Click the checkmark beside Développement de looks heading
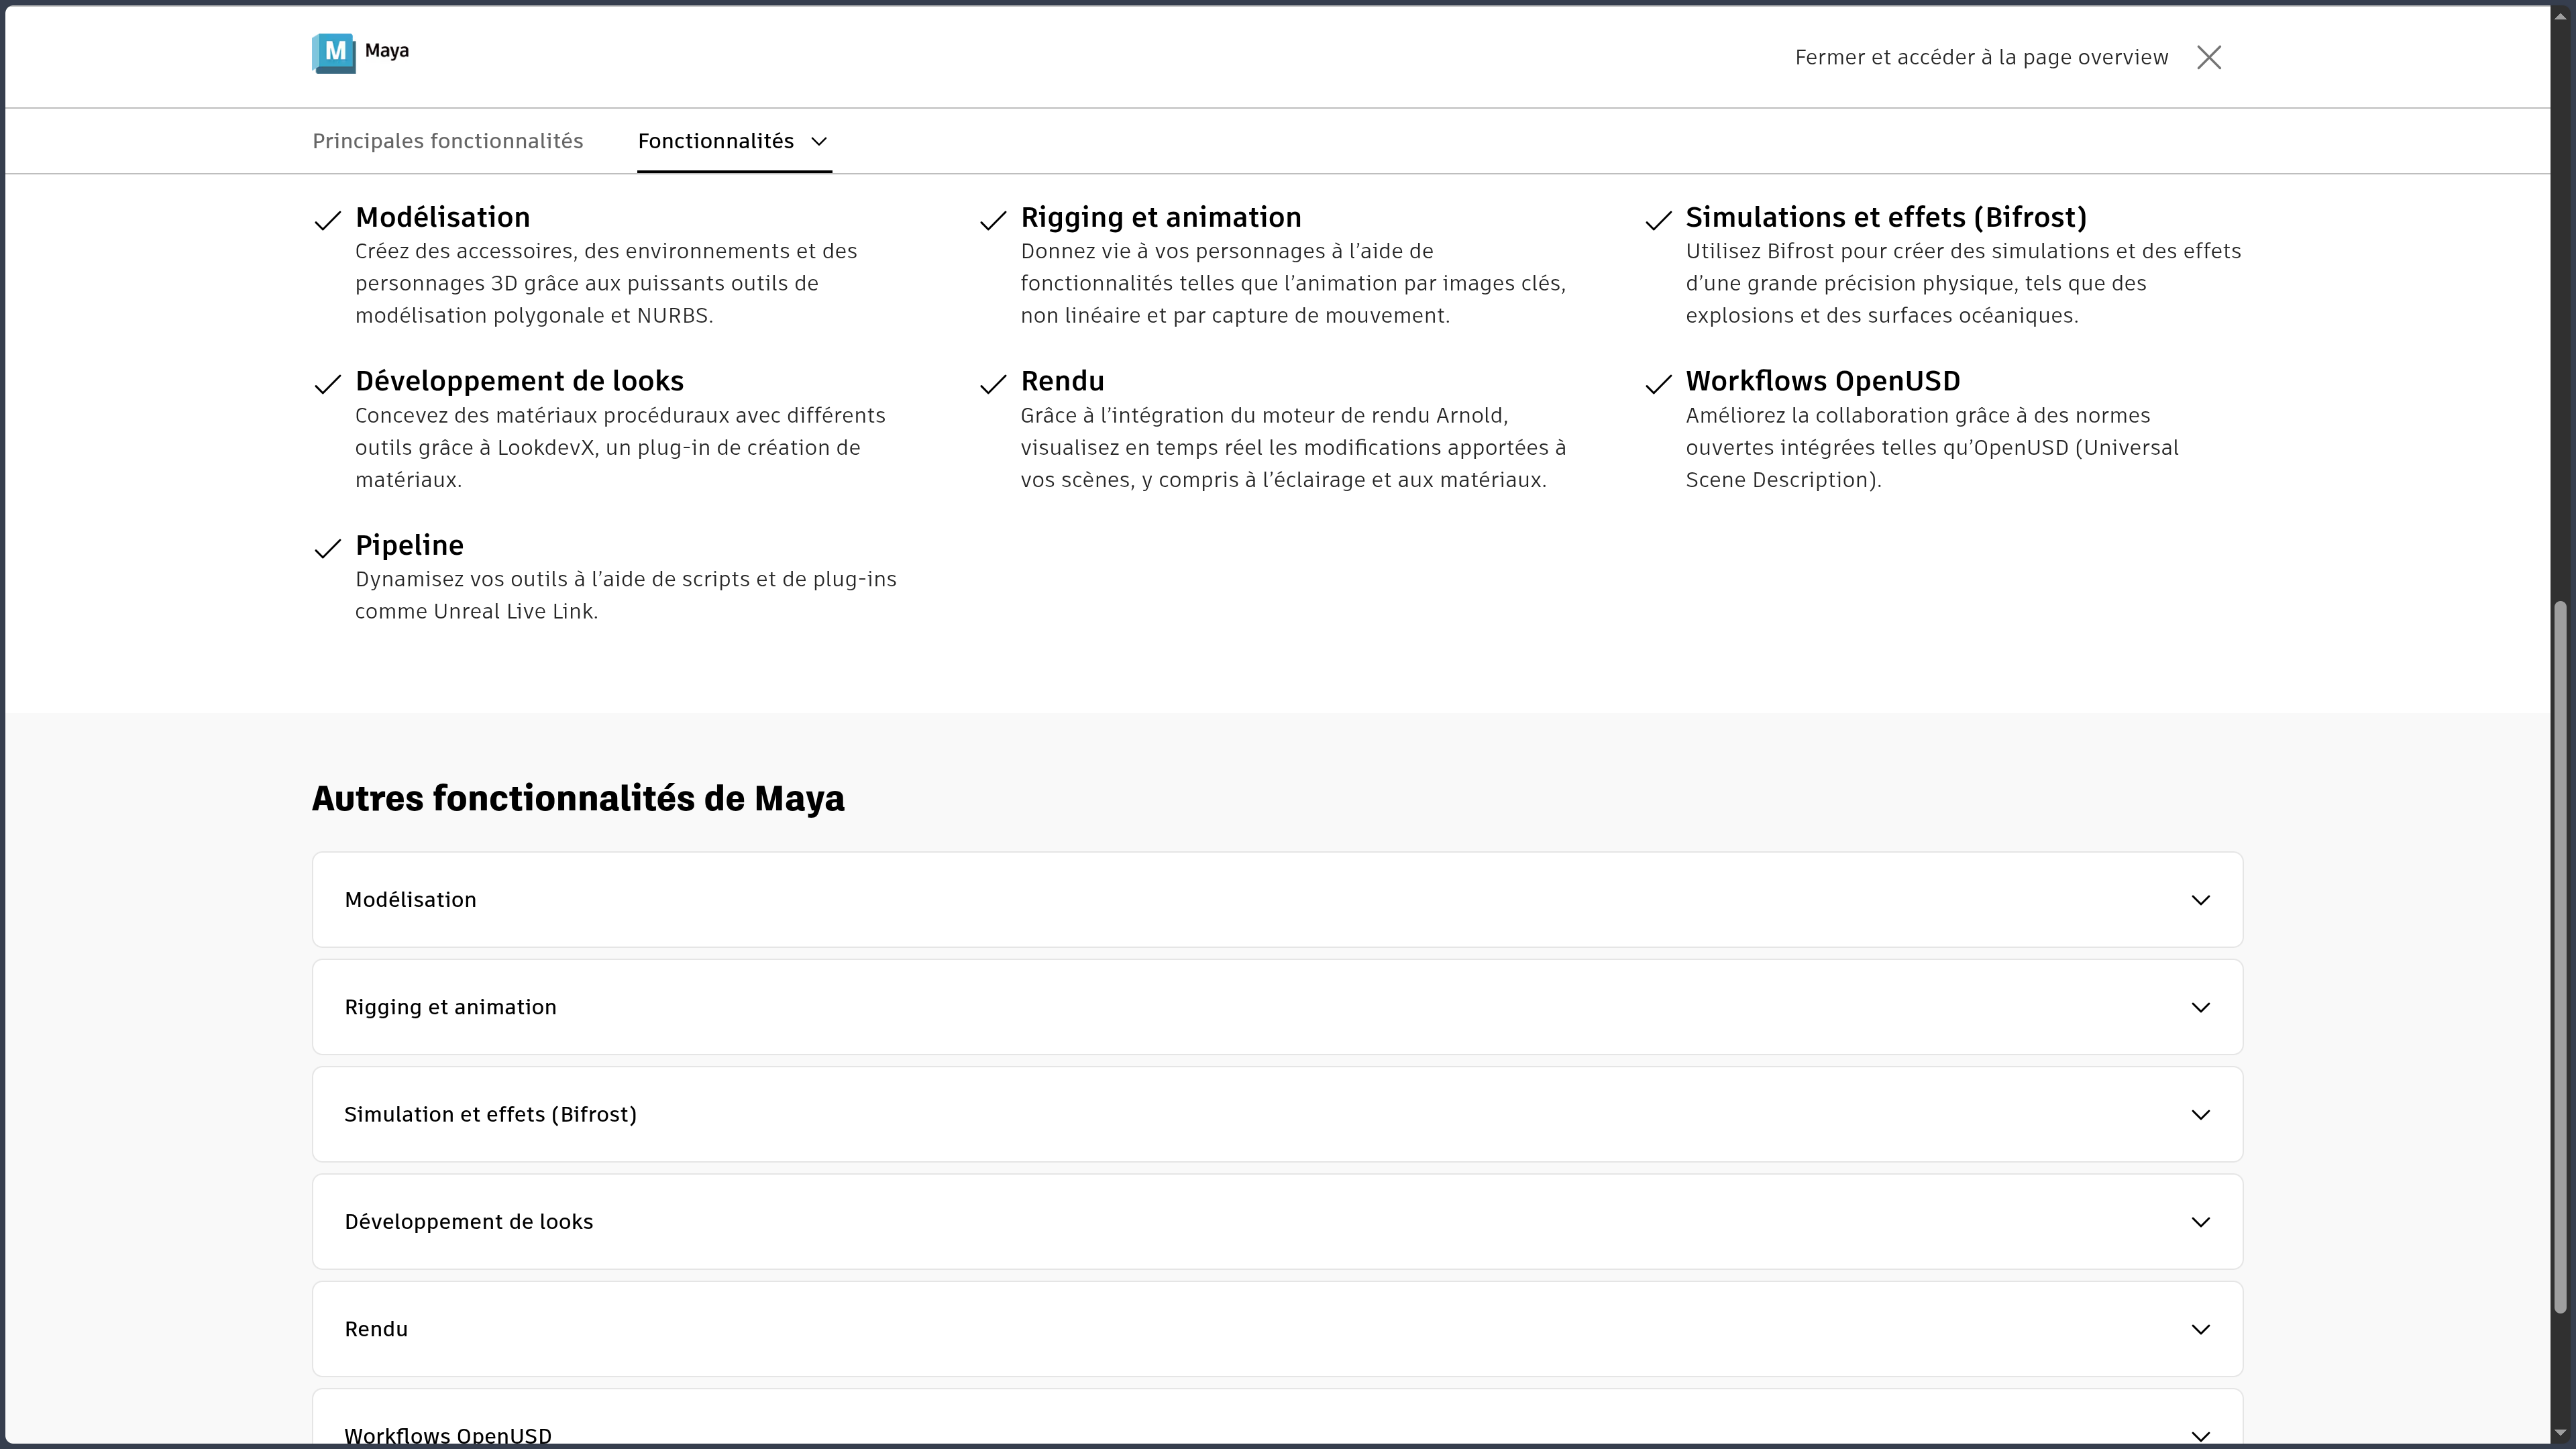Viewport: 2576px width, 1449px height. tap(328, 385)
